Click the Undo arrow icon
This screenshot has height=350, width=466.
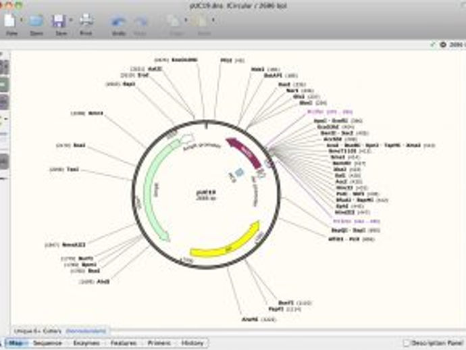[118, 22]
